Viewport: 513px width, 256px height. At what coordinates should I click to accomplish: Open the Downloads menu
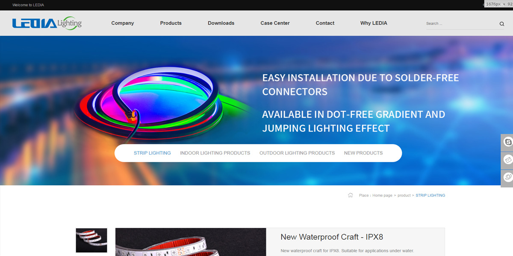221,23
